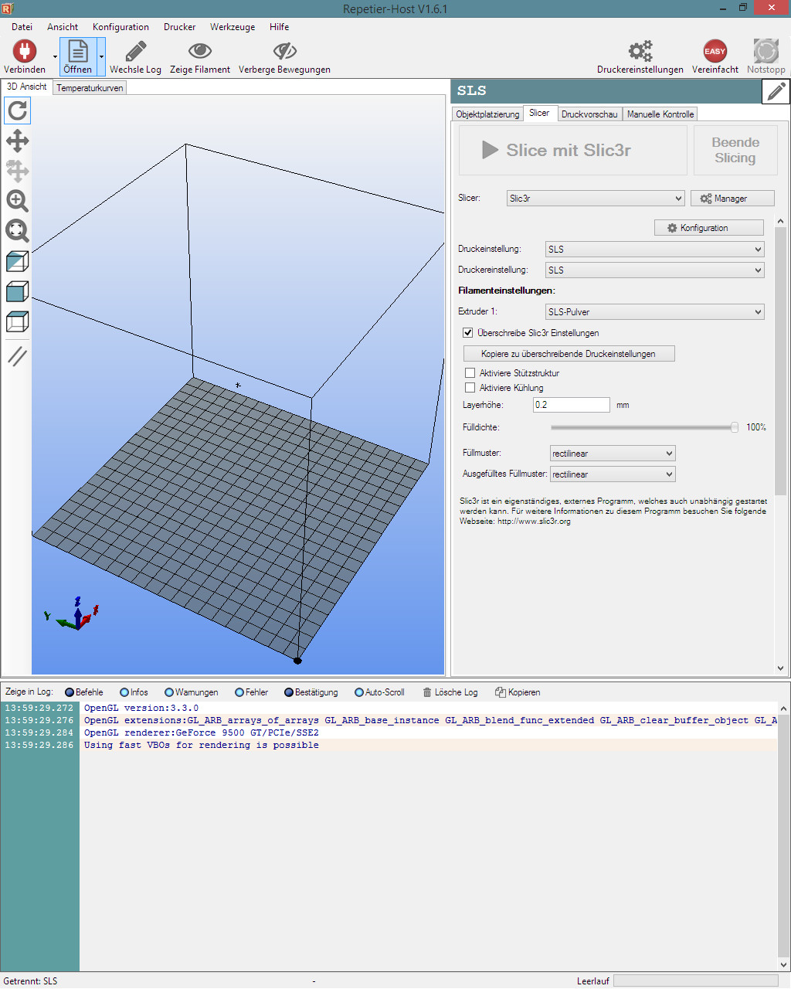
Task: Open Druckereinstellungen gears icon
Action: [x=640, y=51]
